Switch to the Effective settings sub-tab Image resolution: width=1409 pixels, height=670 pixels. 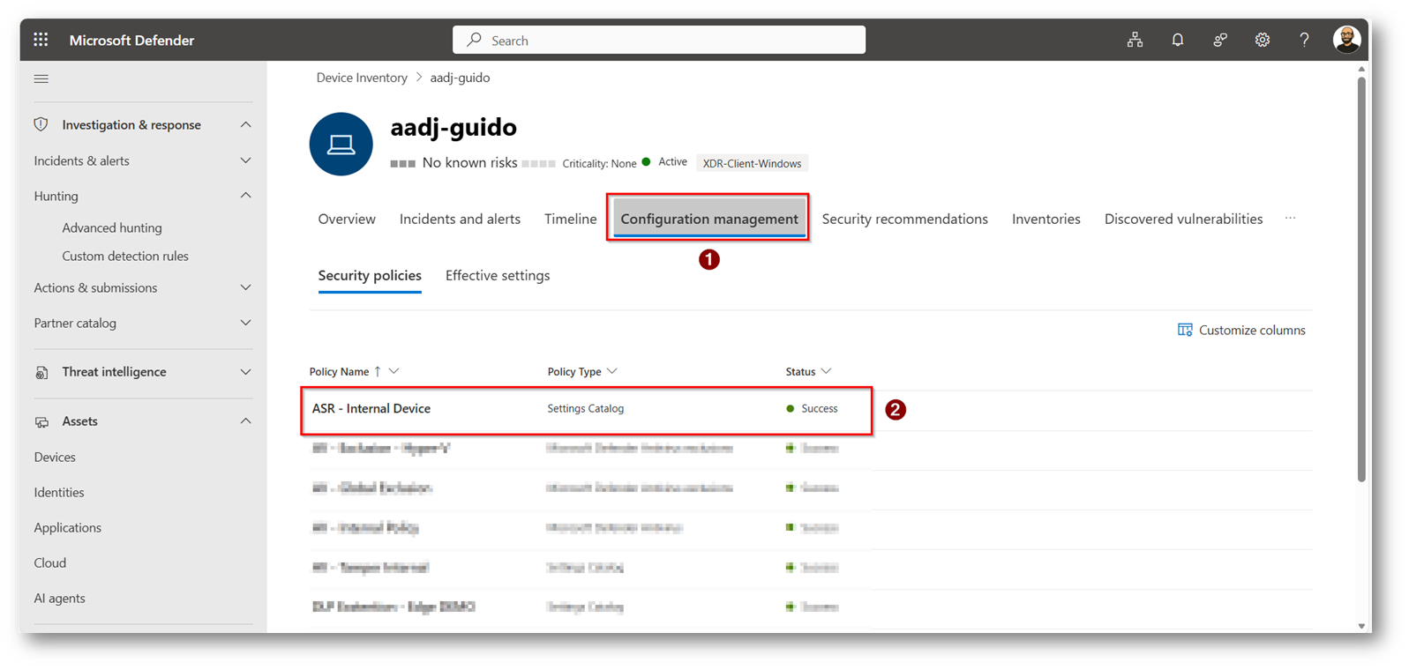(498, 276)
